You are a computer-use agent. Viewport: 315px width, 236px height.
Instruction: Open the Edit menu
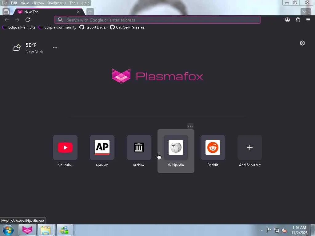tap(14, 3)
